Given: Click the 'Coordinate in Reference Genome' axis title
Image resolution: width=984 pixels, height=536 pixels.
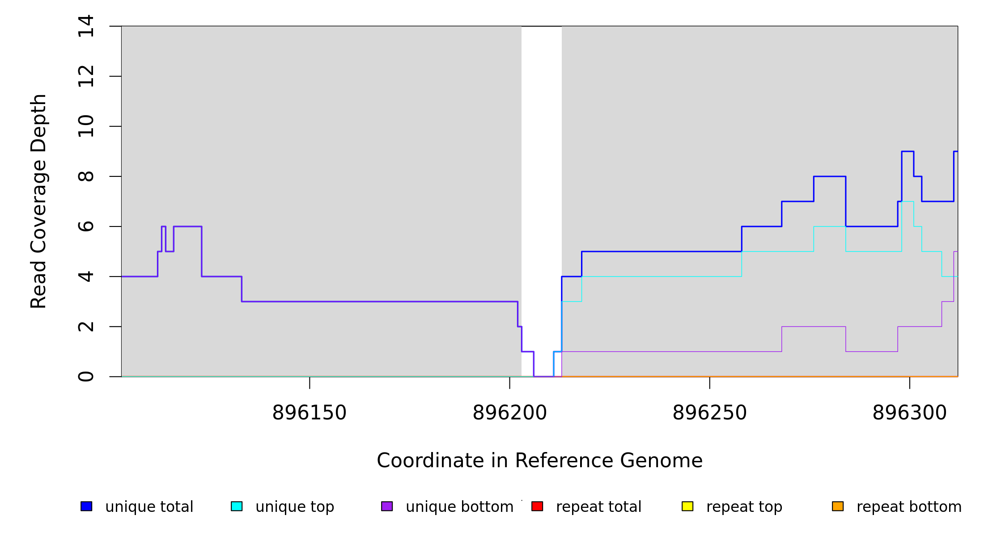Looking at the screenshot, I should tap(539, 461).
